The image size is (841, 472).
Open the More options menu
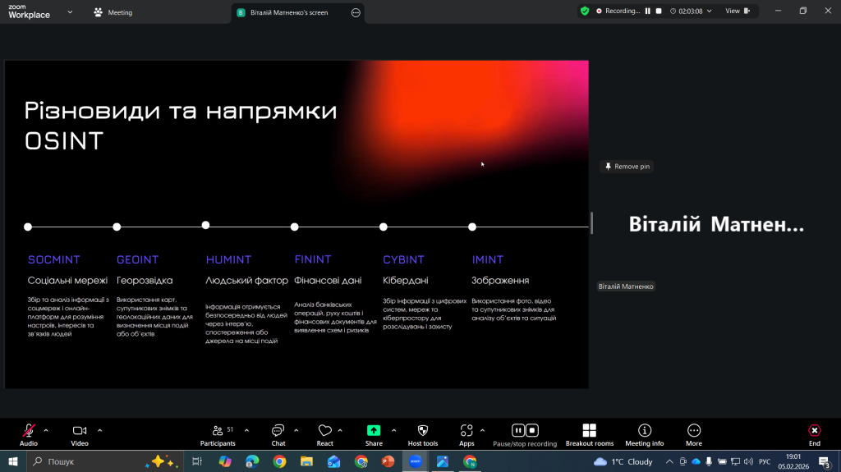click(694, 431)
